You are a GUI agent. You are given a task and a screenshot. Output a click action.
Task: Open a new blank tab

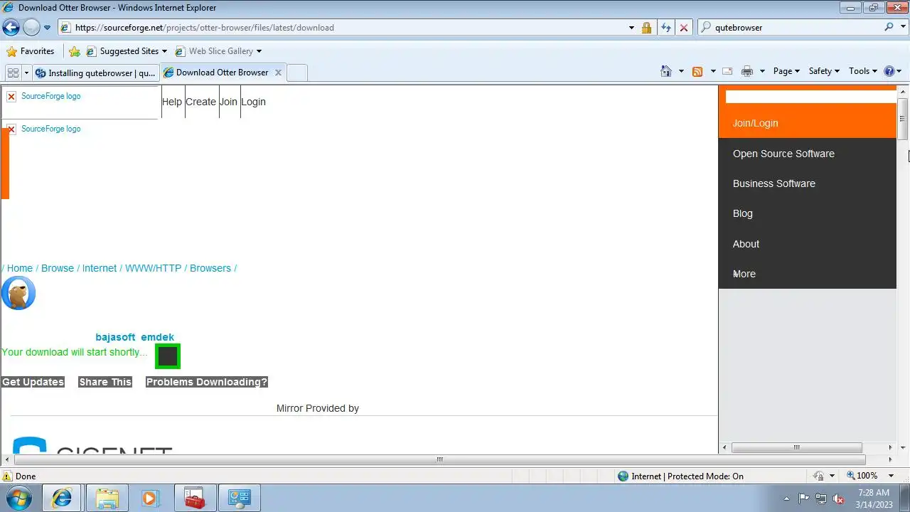coord(297,73)
